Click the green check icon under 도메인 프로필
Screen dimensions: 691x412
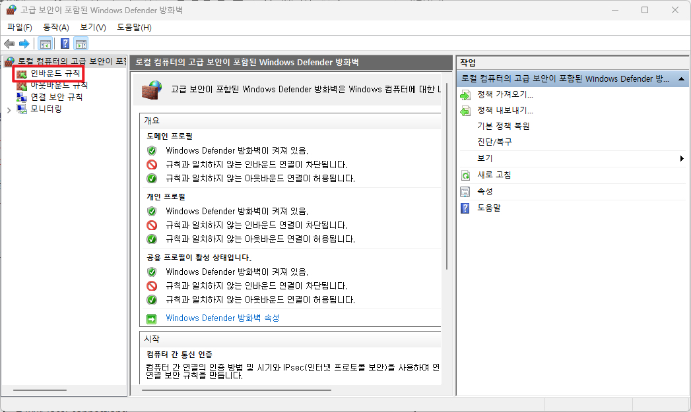(x=152, y=179)
